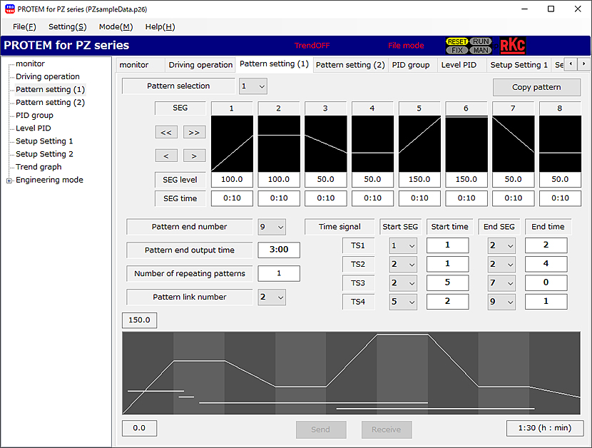Select Setup Setting 2 in the tree
Image resolution: width=592 pixels, height=448 pixels.
[44, 154]
